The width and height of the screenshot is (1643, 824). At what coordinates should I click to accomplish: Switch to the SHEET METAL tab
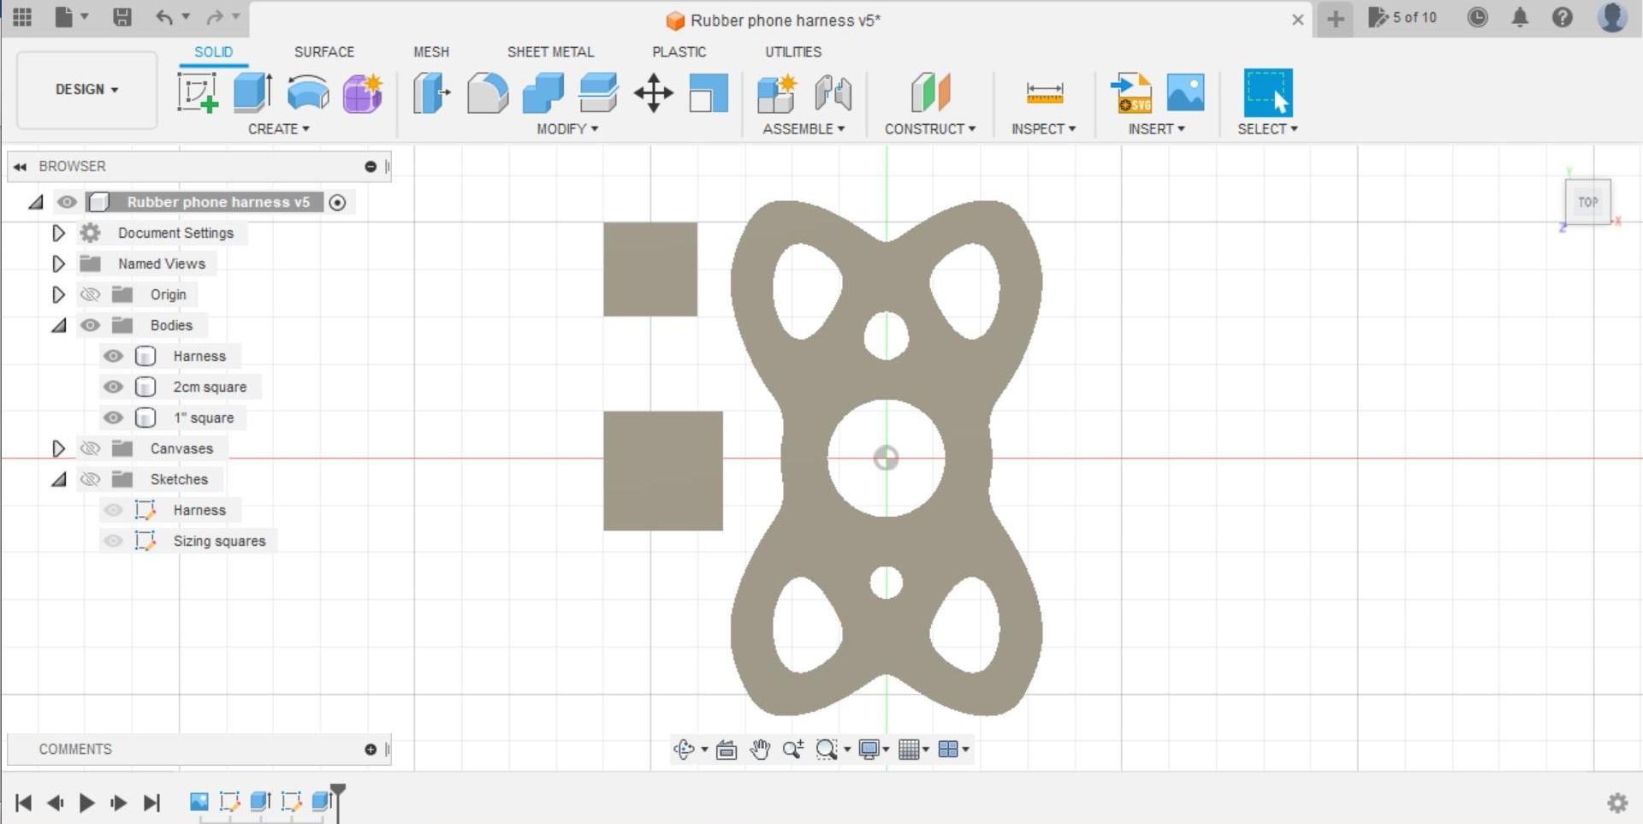[x=550, y=51]
